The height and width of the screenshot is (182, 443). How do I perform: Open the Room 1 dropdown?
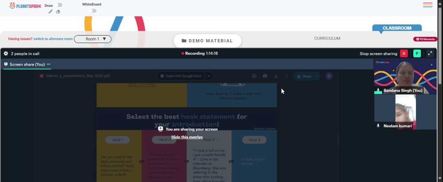pyautogui.click(x=93, y=39)
